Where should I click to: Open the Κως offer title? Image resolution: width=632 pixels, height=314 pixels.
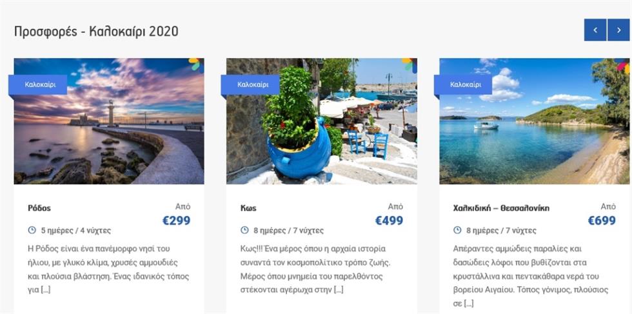coord(248,208)
